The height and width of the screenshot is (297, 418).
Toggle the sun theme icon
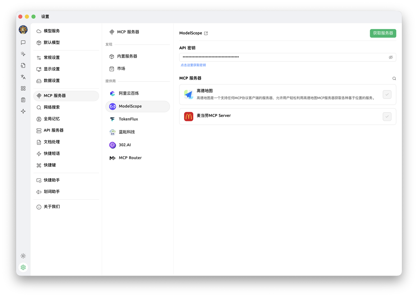coord(23,256)
